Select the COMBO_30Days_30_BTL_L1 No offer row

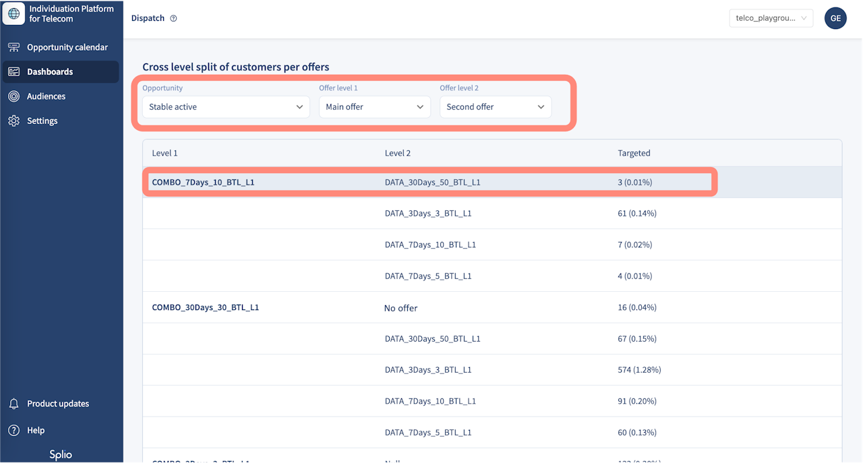(492, 307)
